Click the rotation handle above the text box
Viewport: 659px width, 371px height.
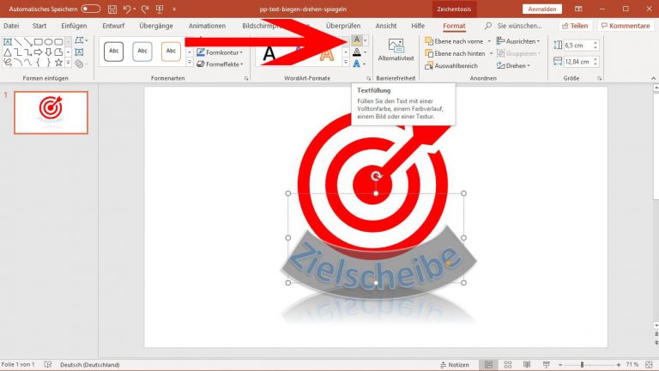[x=376, y=176]
